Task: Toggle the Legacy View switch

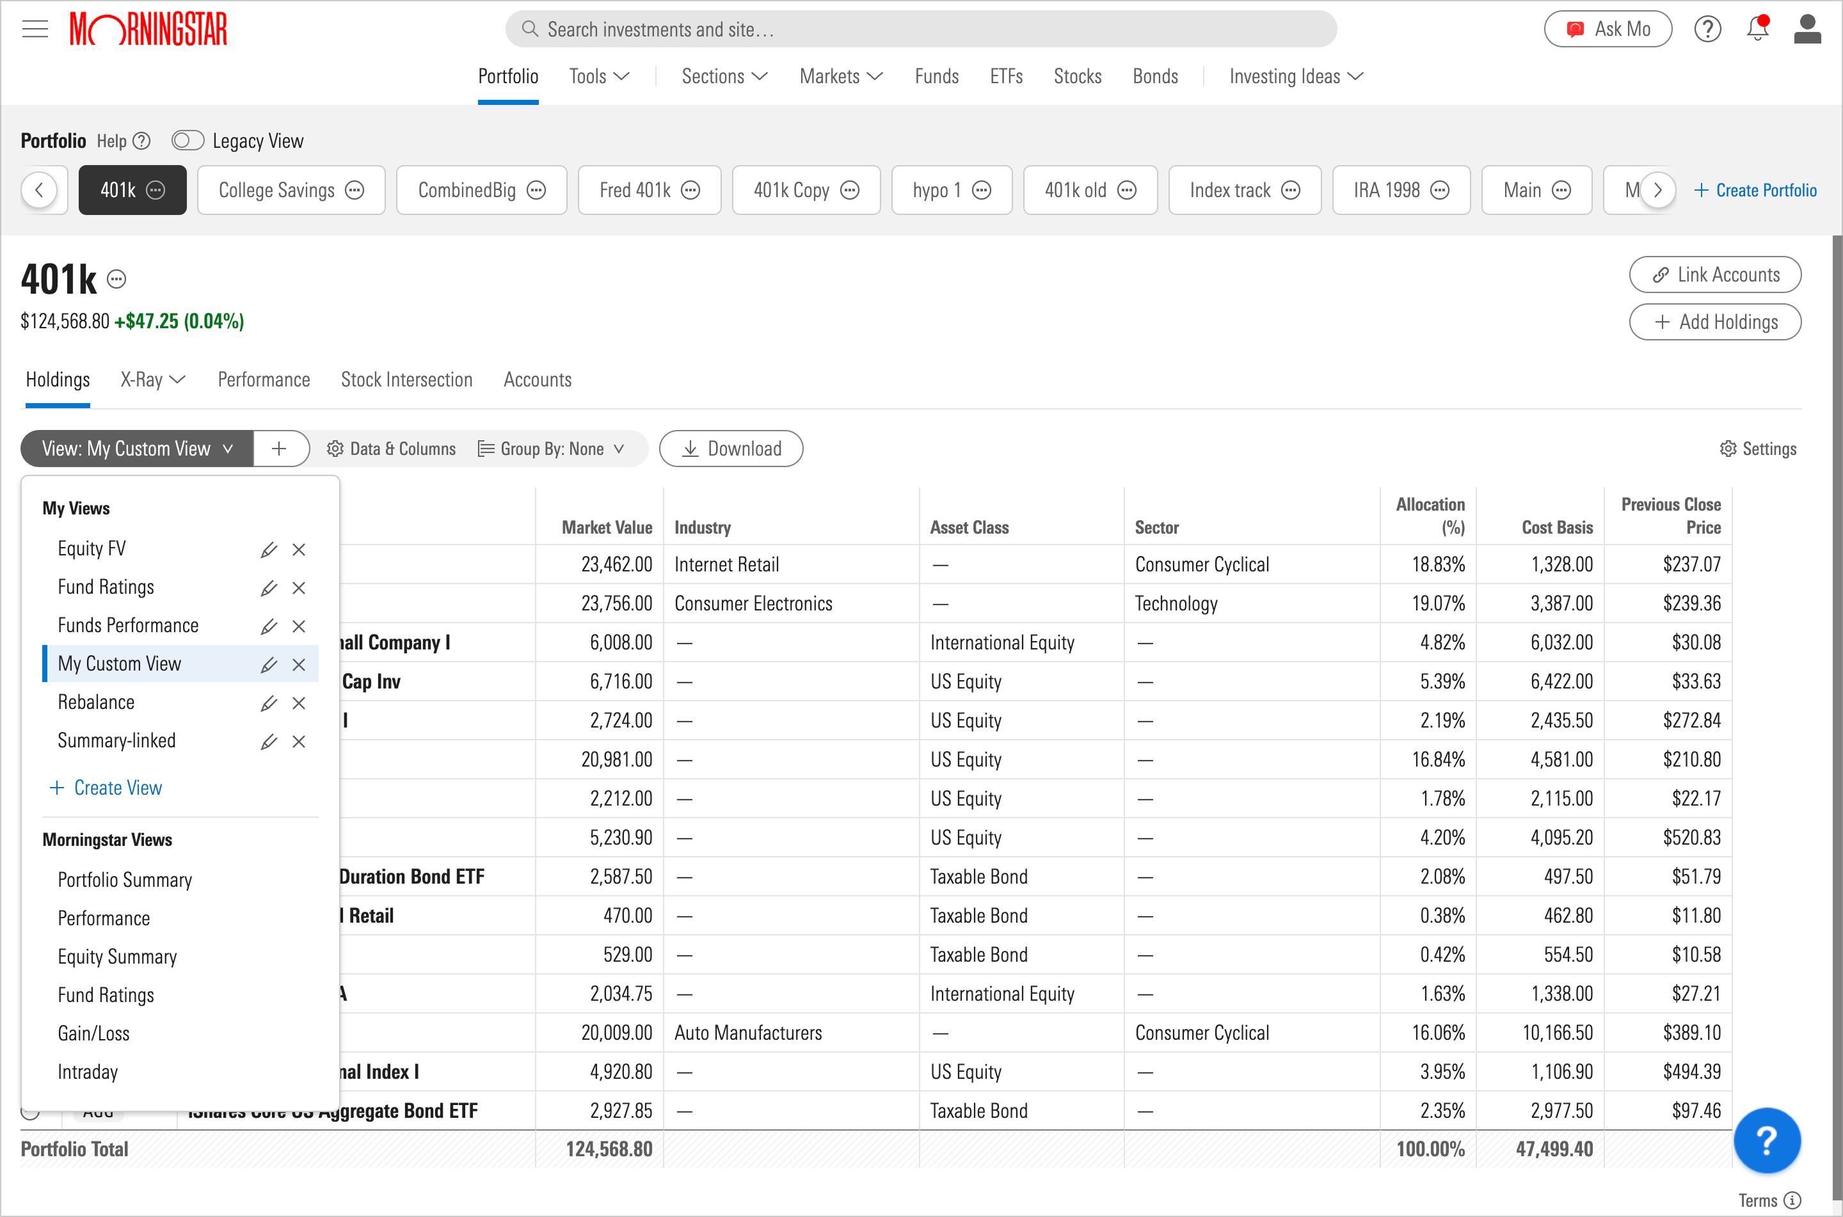Action: (187, 141)
